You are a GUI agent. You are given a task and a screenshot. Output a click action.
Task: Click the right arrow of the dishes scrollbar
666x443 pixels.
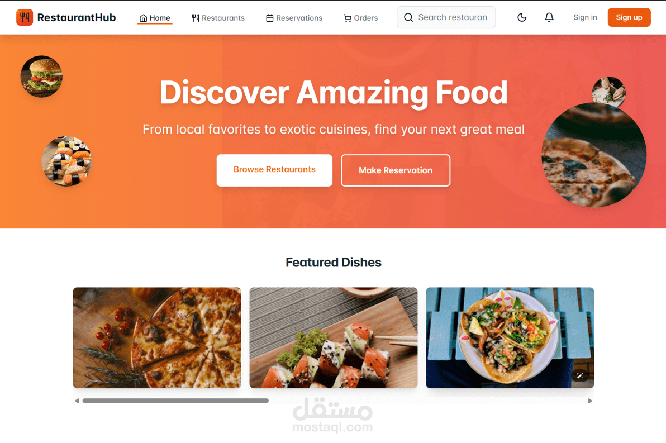coord(589,401)
